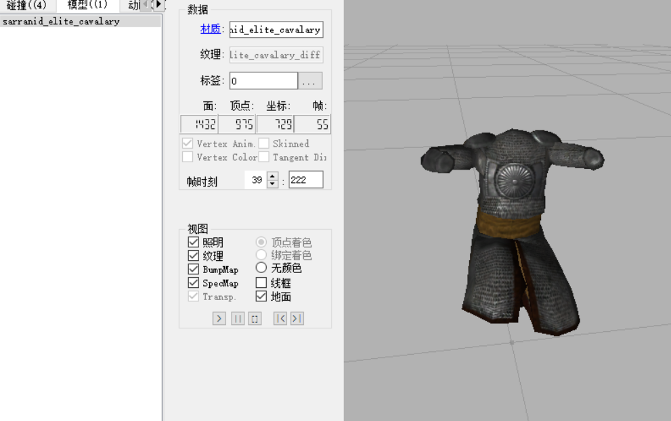Toggle the 纹理 texture view checkbox
Screen dimensions: 671x421
tap(193, 255)
